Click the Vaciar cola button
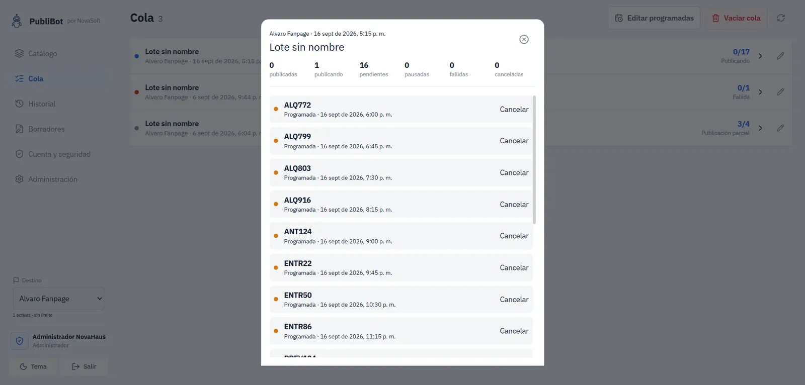The image size is (805, 385). [736, 18]
